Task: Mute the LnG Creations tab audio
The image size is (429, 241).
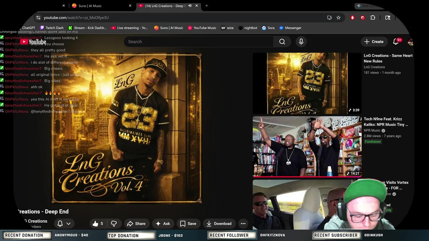Action: point(190,6)
